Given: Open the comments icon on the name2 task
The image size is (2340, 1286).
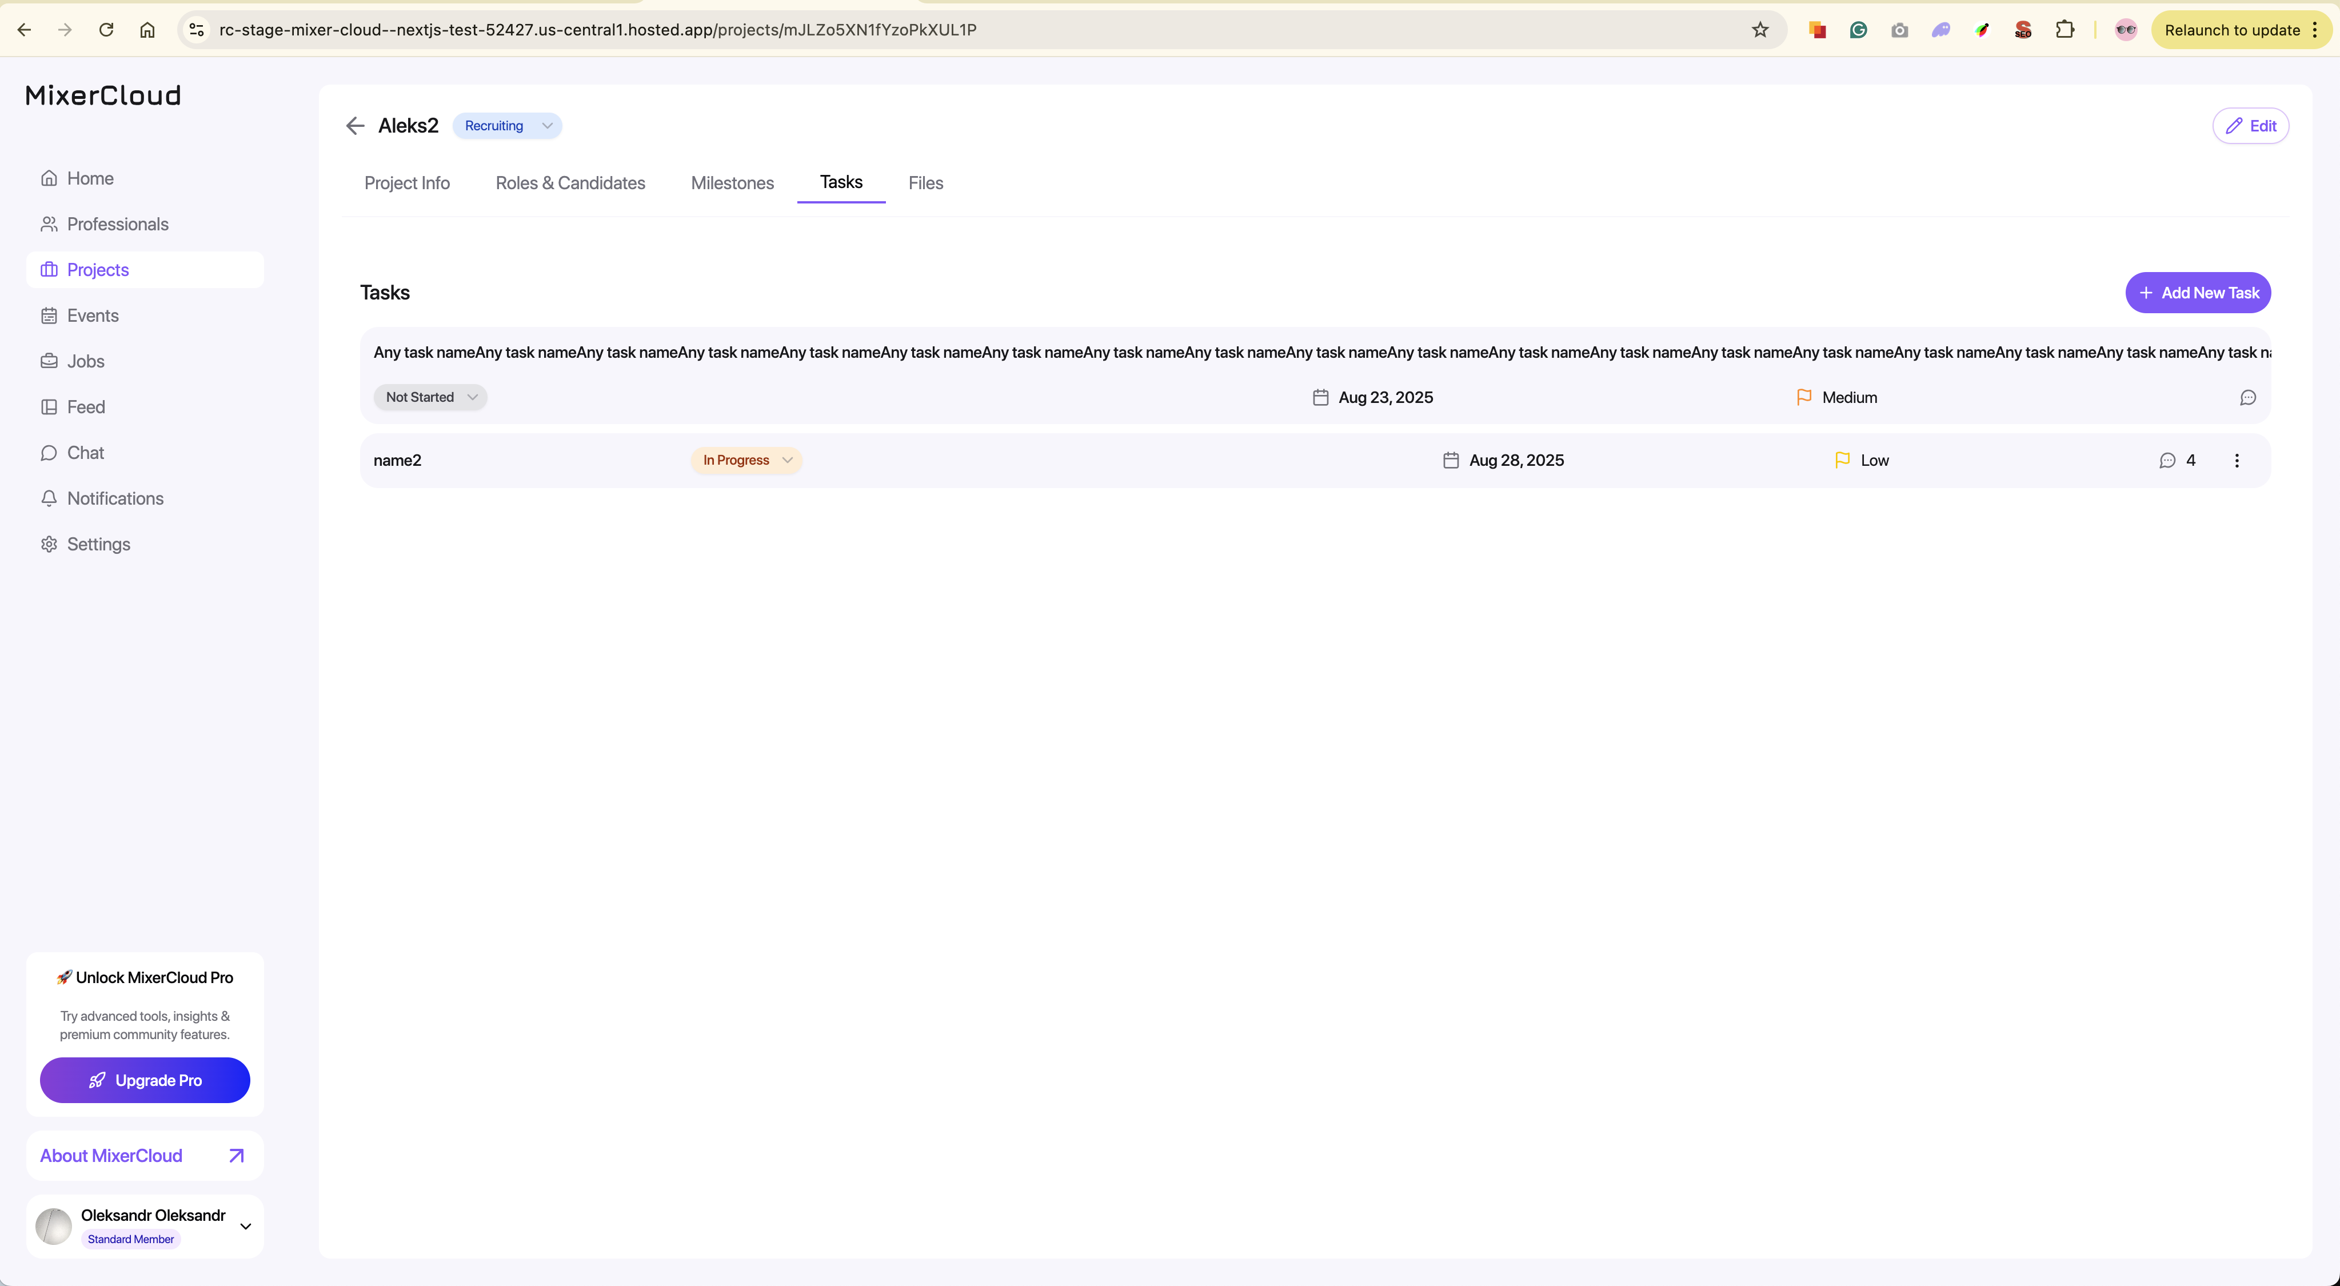Looking at the screenshot, I should coord(2167,461).
